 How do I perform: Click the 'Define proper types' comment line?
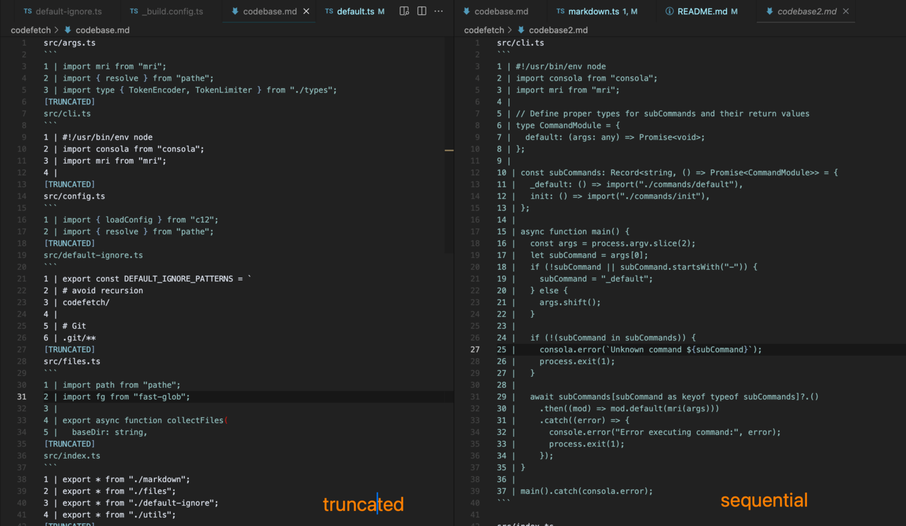coord(653,113)
